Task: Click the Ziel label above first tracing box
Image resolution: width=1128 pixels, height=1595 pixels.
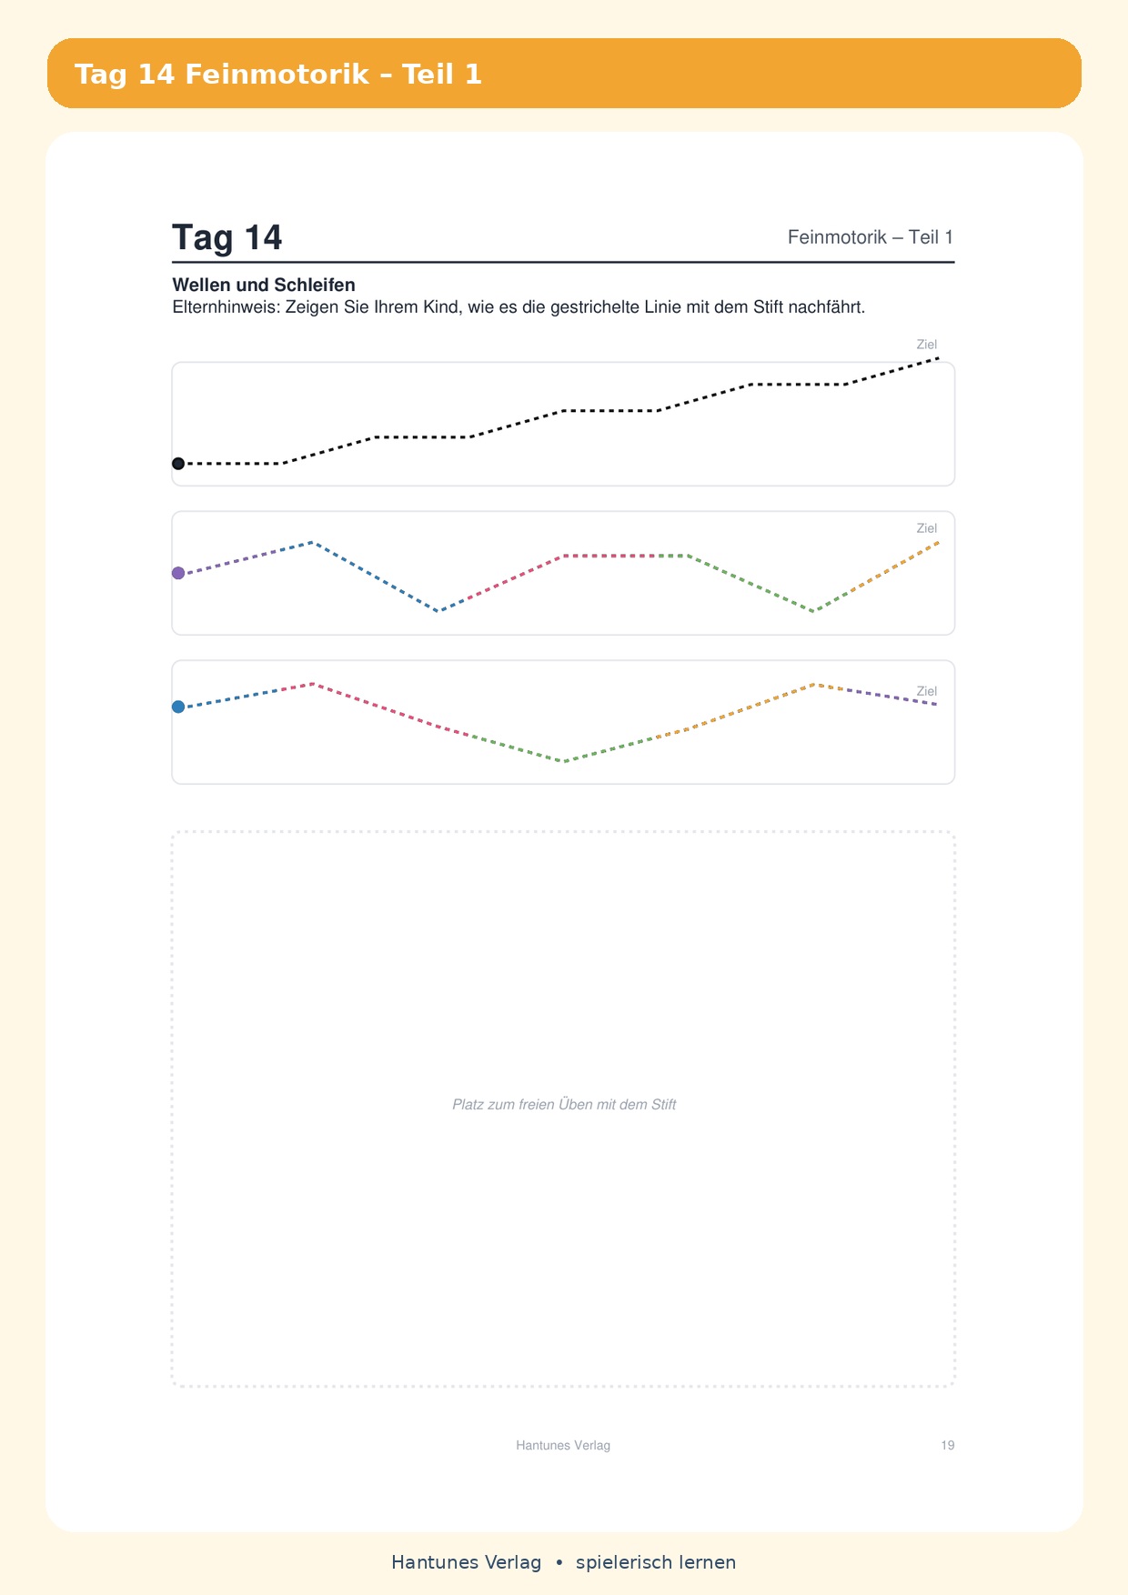Action: (926, 345)
